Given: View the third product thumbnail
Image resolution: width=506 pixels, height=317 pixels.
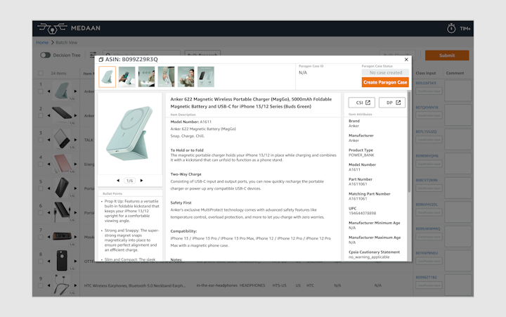Looking at the screenshot, I should [x=147, y=77].
